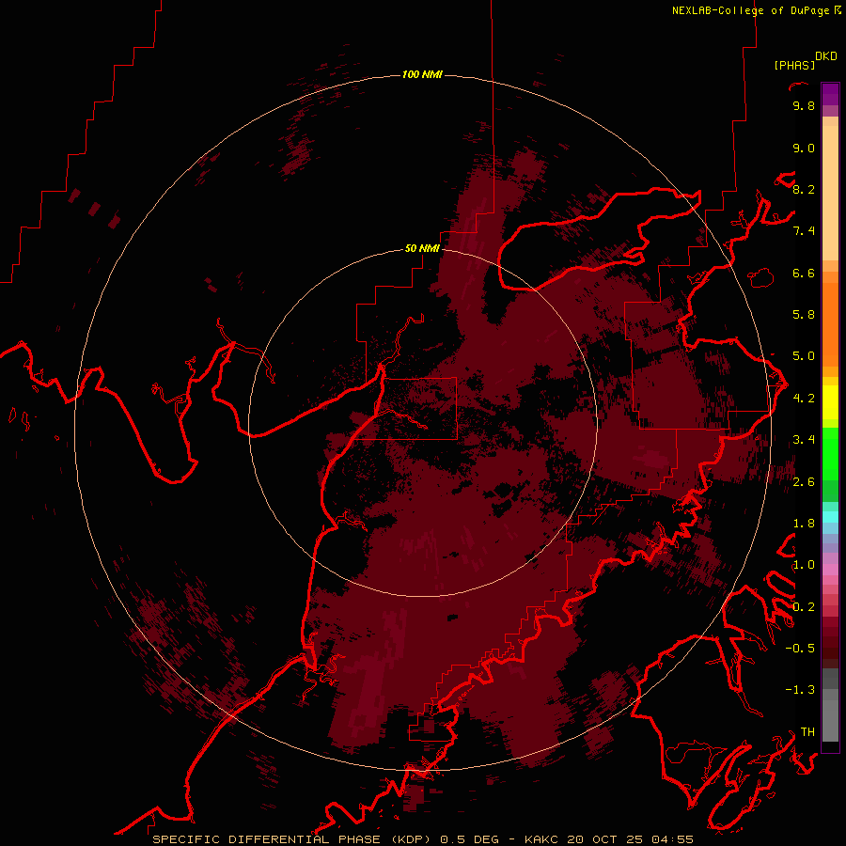Click the DKD product code label

[x=826, y=56]
